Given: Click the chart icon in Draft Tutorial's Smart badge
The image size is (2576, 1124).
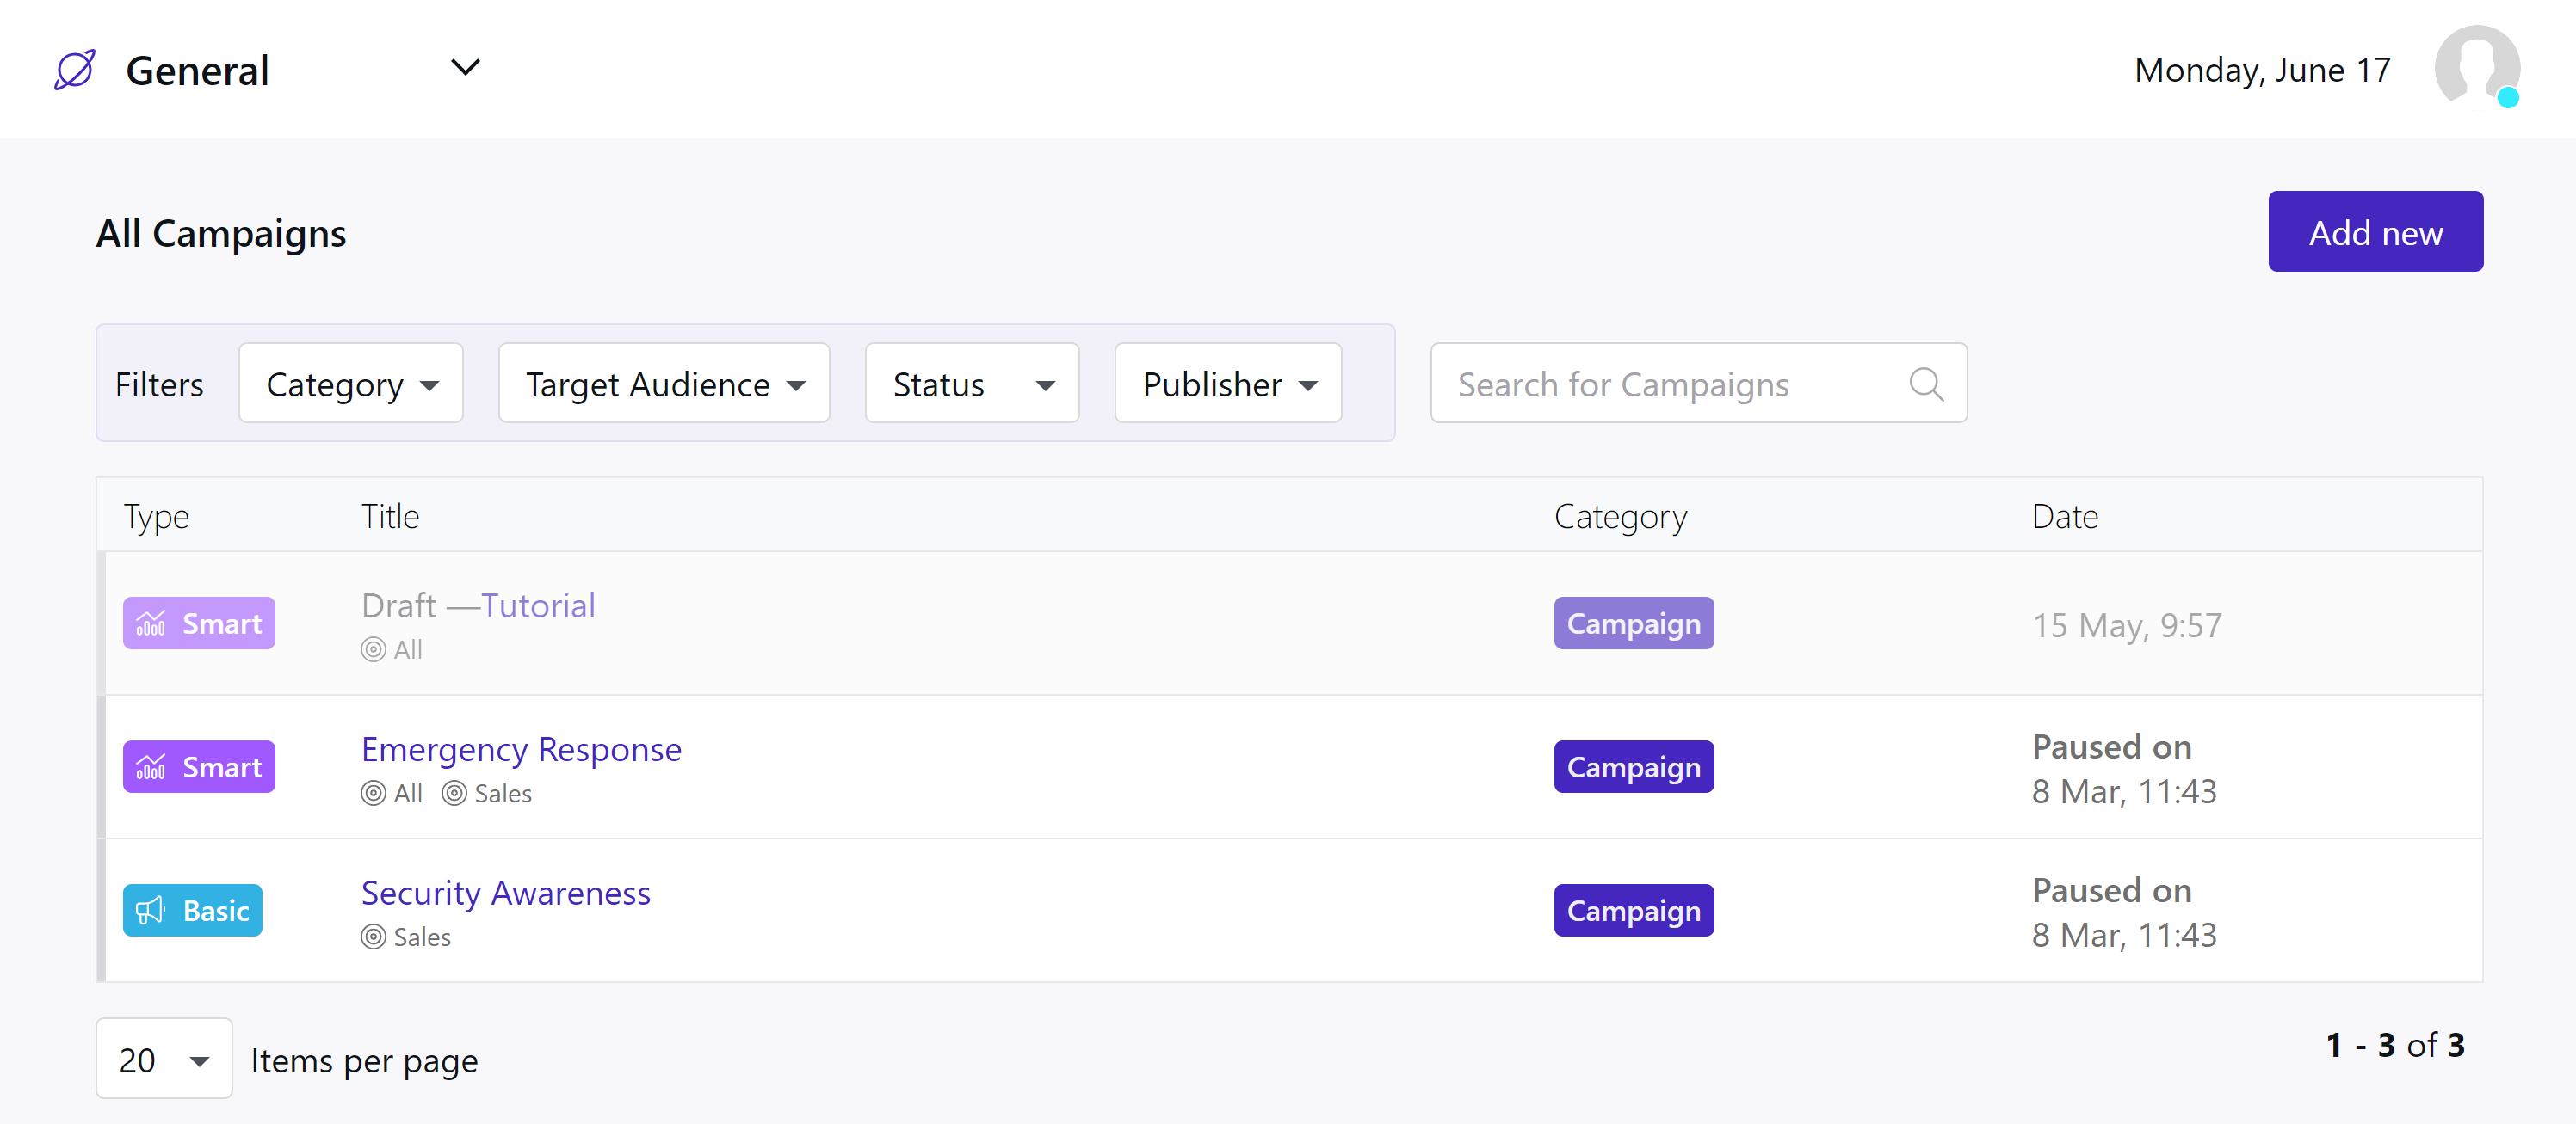Looking at the screenshot, I should tap(151, 623).
